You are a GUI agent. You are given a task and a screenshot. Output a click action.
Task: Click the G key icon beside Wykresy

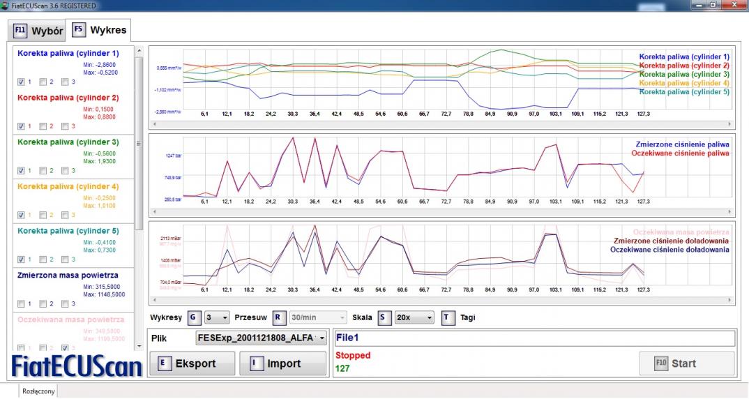194,317
